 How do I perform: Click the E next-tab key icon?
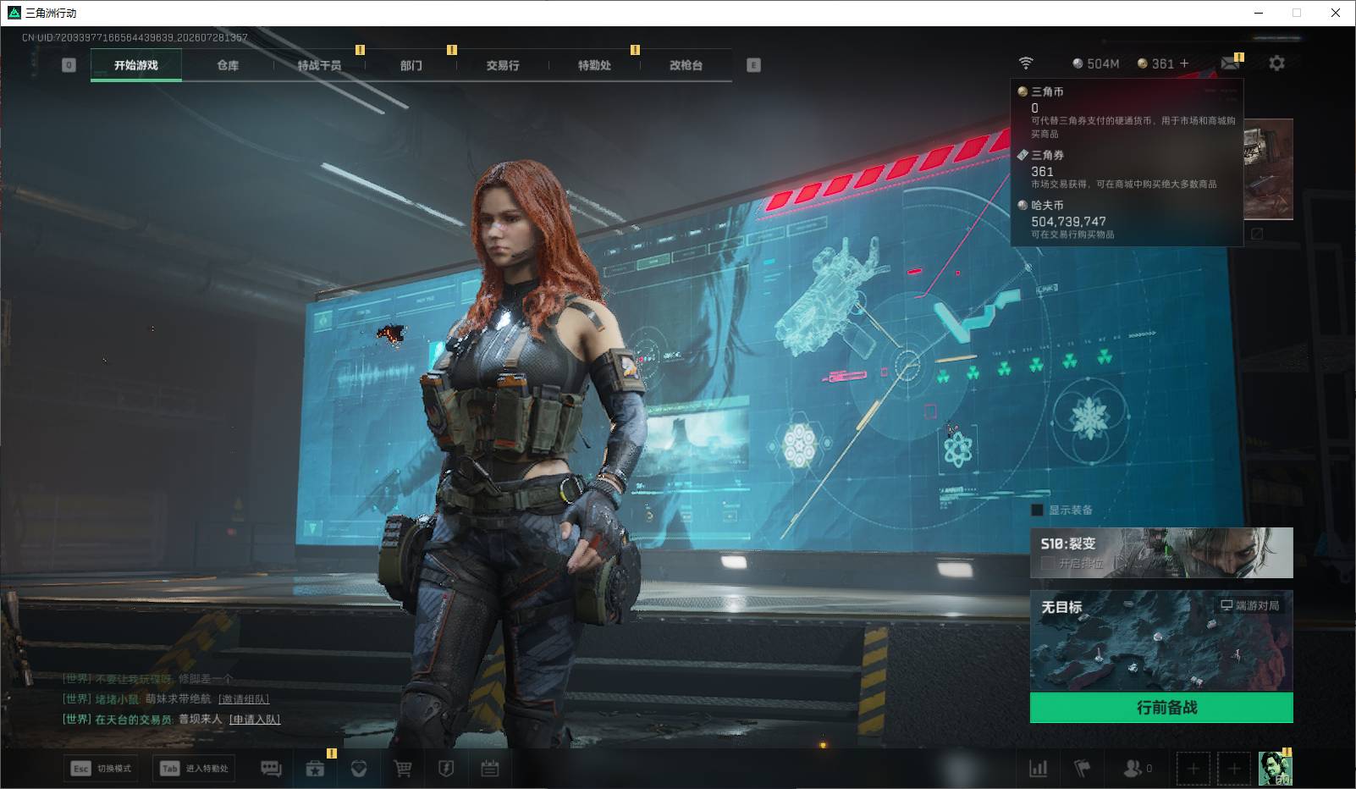coord(753,65)
